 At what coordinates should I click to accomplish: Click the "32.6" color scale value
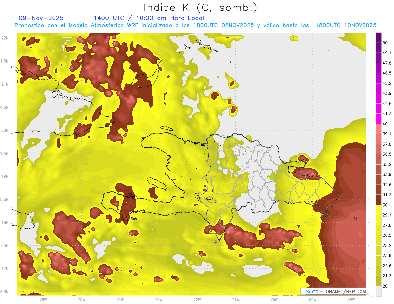(x=387, y=185)
